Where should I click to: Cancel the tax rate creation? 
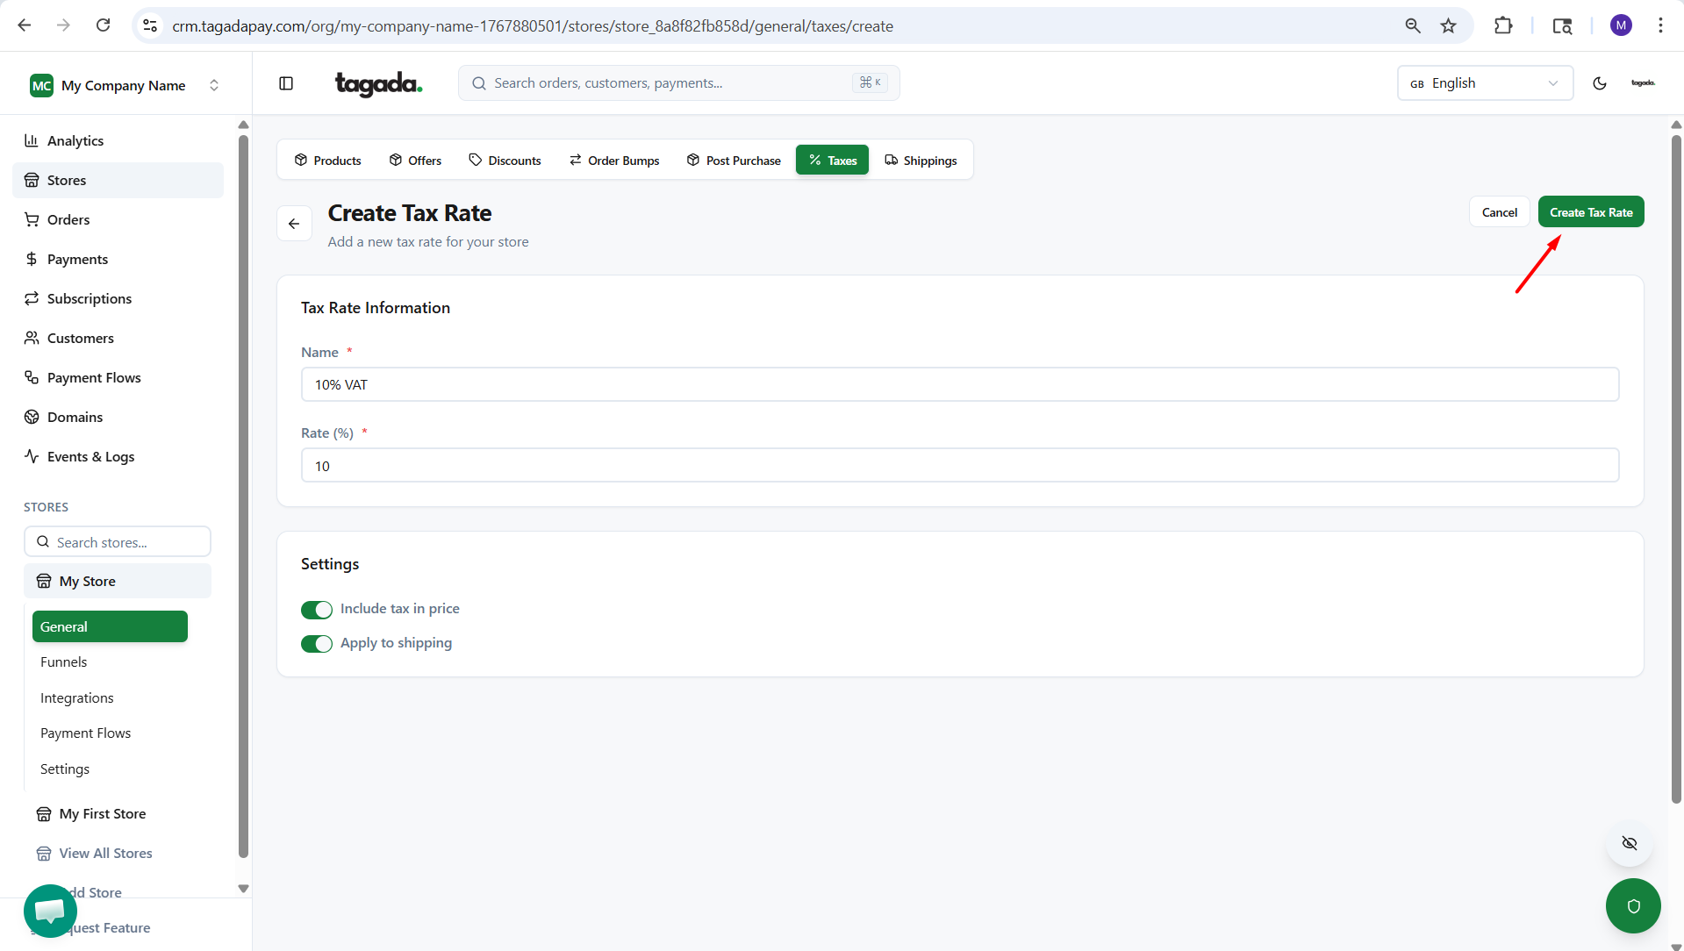[x=1499, y=212]
